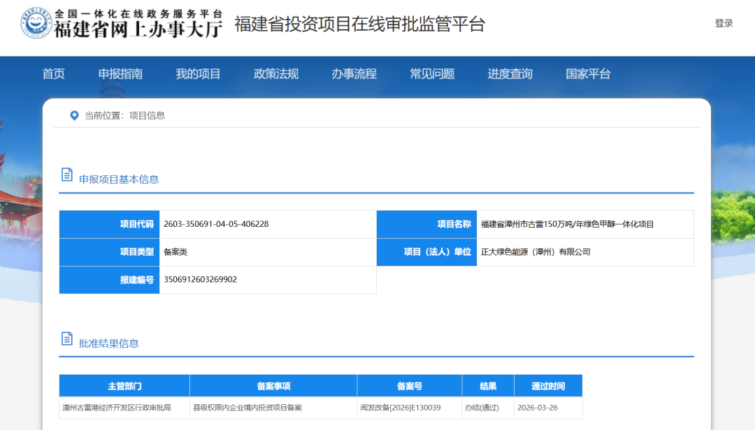The width and height of the screenshot is (755, 430).
Task: Select the 首页 navigation item
Action: 55,73
